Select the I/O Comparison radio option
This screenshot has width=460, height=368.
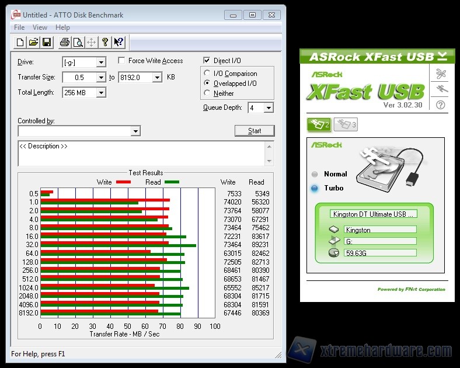(207, 74)
